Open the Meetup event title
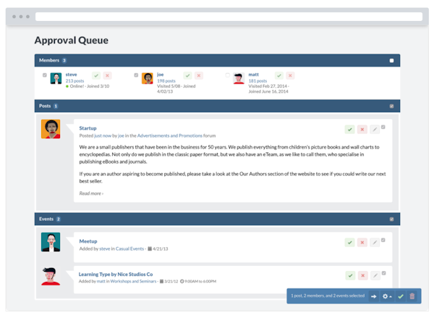434x313 pixels. (x=88, y=241)
